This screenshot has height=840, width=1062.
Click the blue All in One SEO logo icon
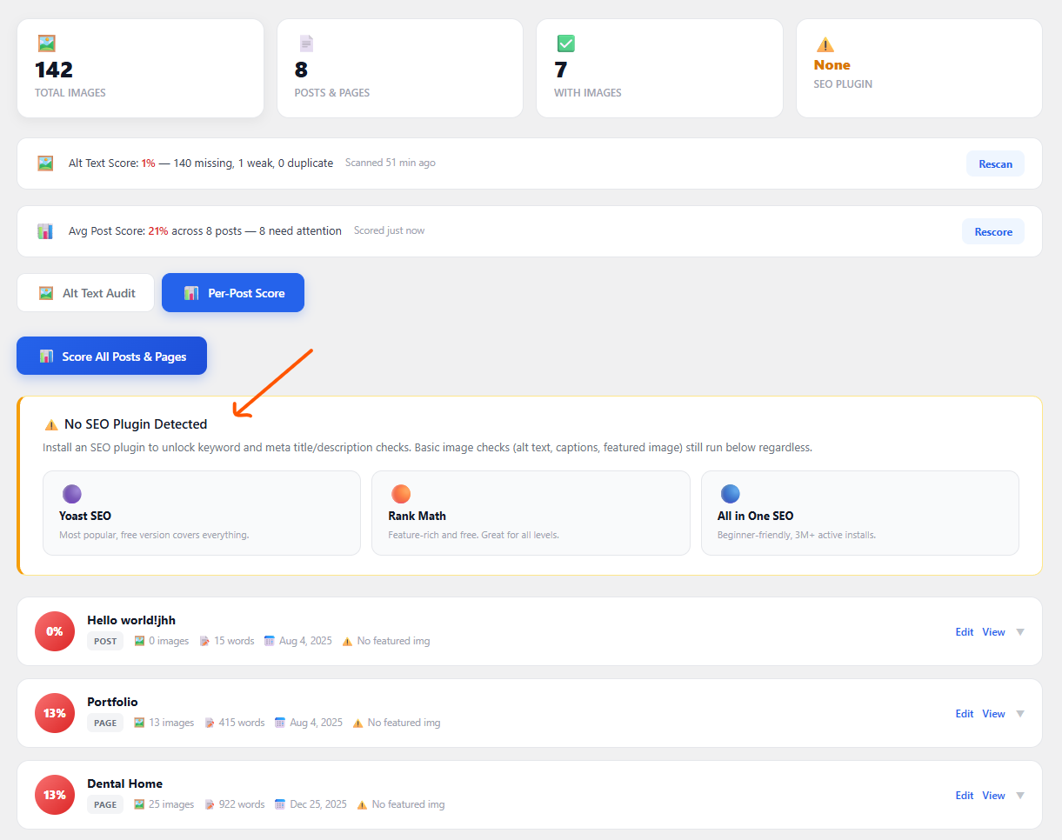click(x=731, y=494)
